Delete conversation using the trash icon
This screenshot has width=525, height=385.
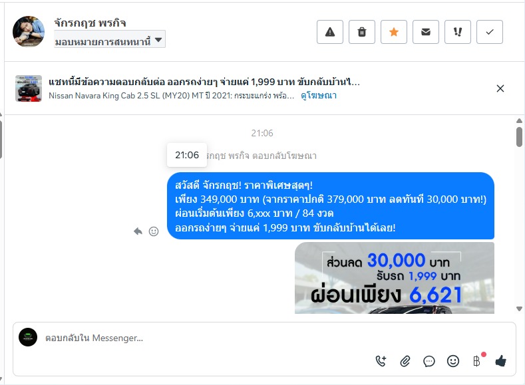362,32
